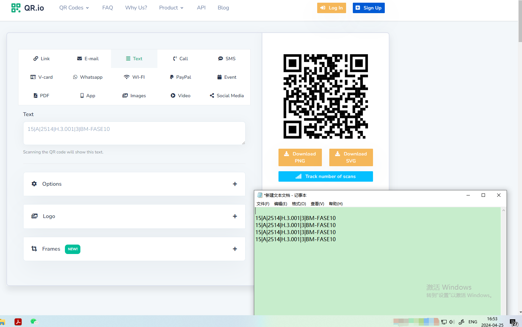The image size is (522, 327).
Task: Click the network icon in system tray
Action: coord(444,322)
